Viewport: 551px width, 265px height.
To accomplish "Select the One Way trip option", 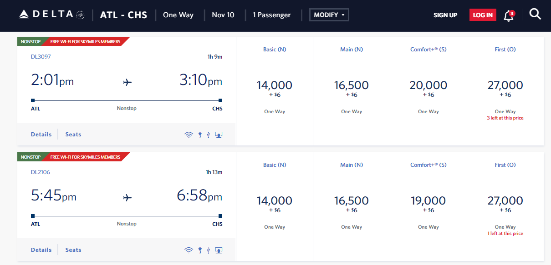I will pyautogui.click(x=178, y=15).
